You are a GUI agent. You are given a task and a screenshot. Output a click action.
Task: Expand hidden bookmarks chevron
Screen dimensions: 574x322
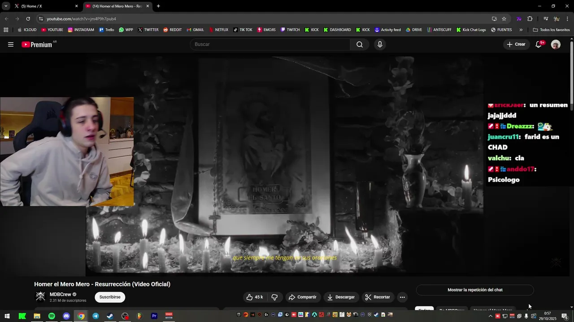point(521,30)
